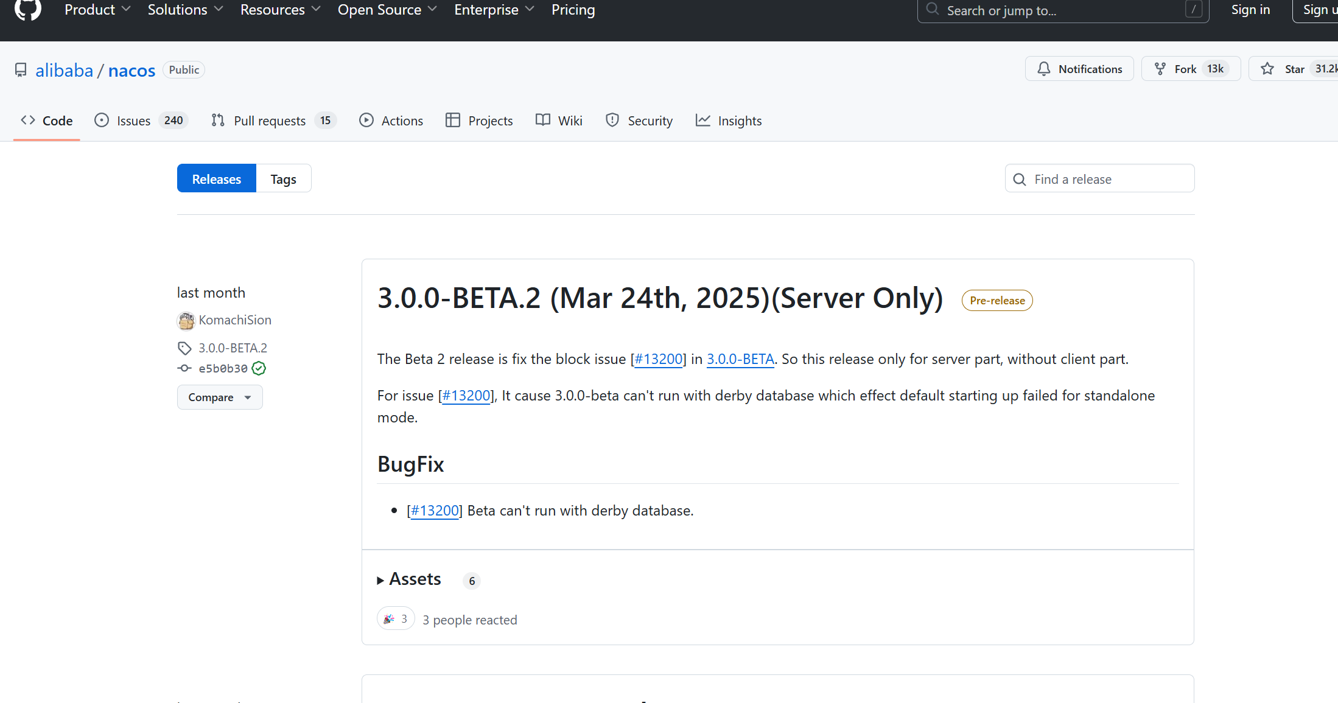Click the KomachiSion avatar image
Screen dimensions: 1338x703
tap(186, 320)
